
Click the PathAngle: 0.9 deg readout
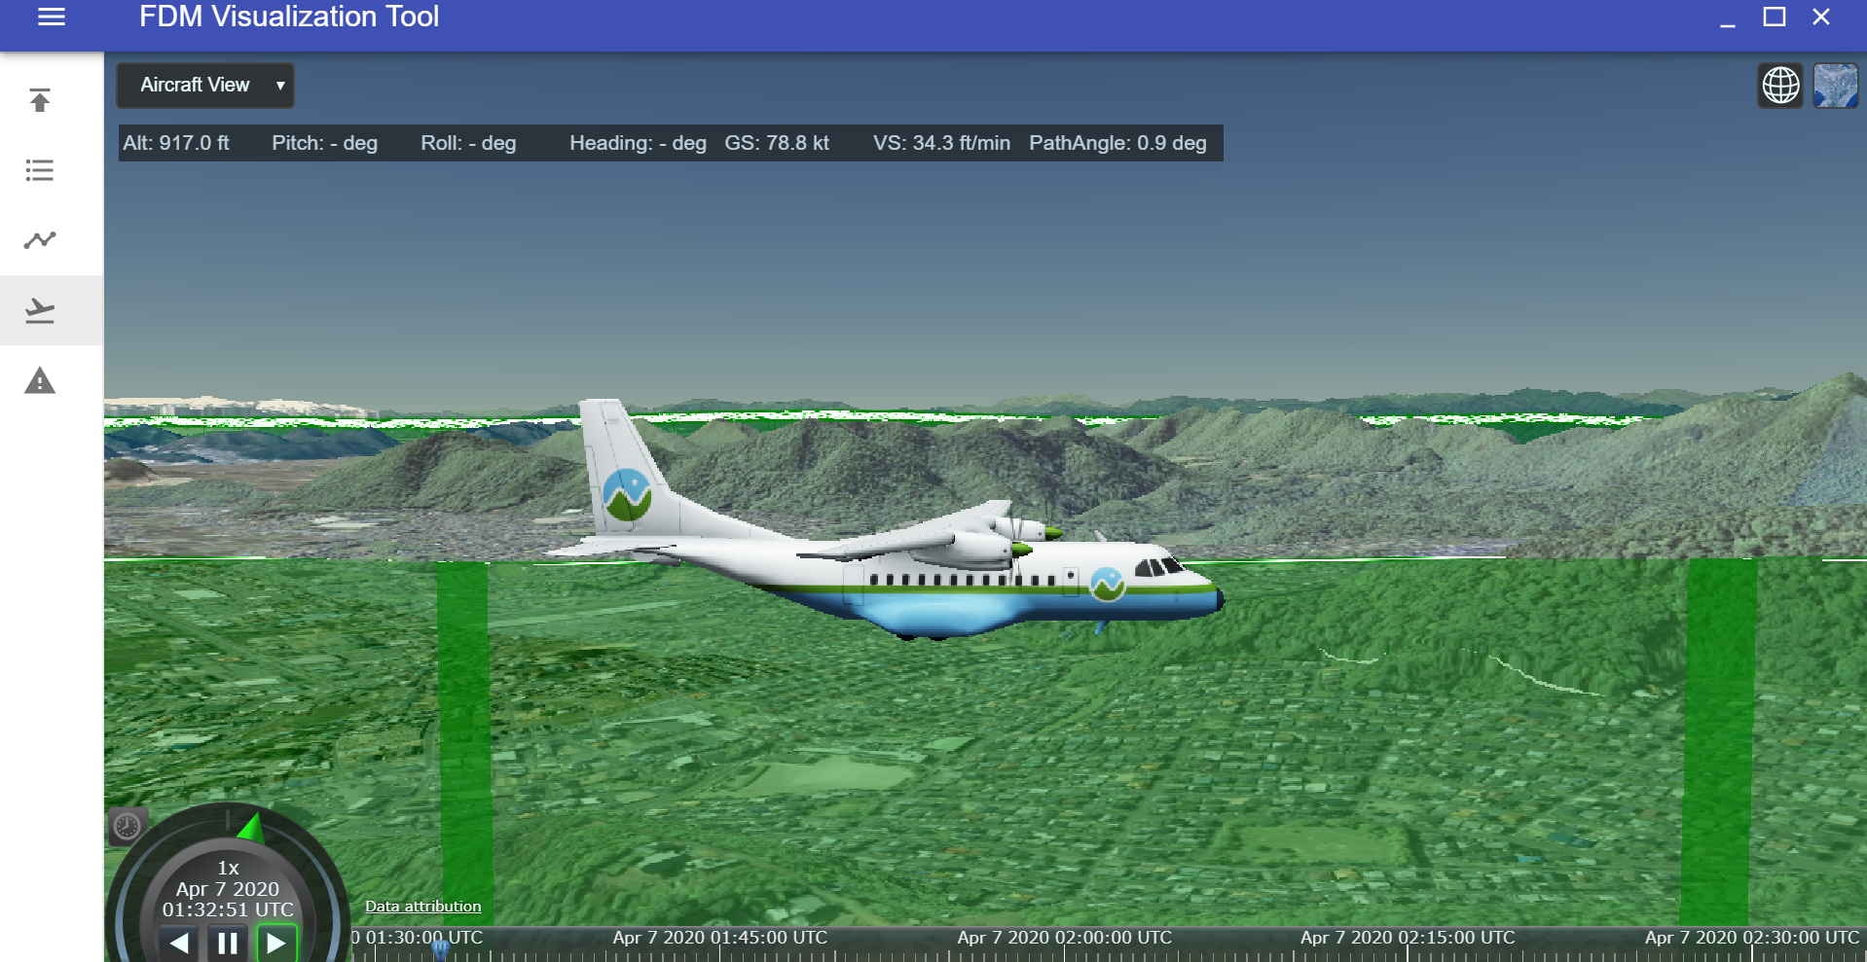tap(1117, 143)
